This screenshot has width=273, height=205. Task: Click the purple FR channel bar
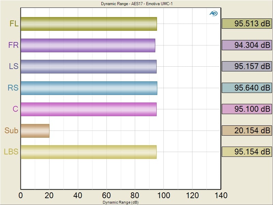pyautogui.click(x=88, y=45)
